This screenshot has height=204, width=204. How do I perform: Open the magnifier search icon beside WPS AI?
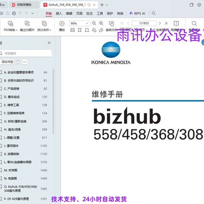153,13
